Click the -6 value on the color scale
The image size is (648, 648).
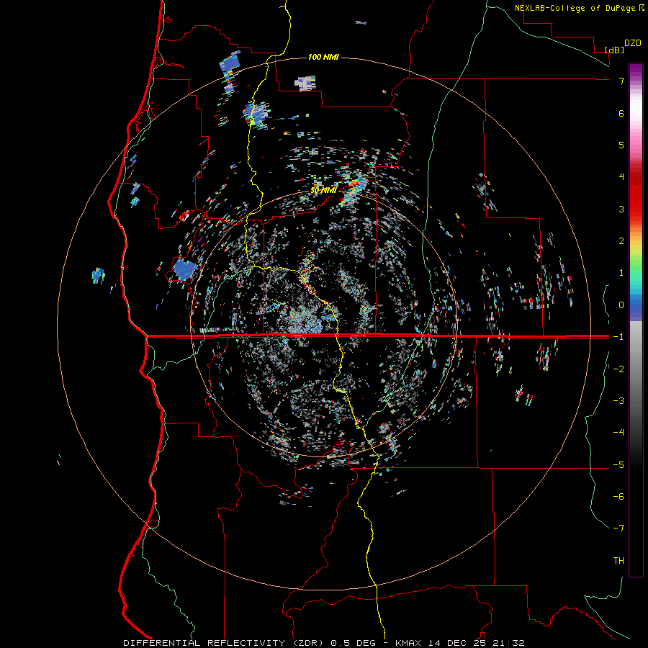(618, 497)
